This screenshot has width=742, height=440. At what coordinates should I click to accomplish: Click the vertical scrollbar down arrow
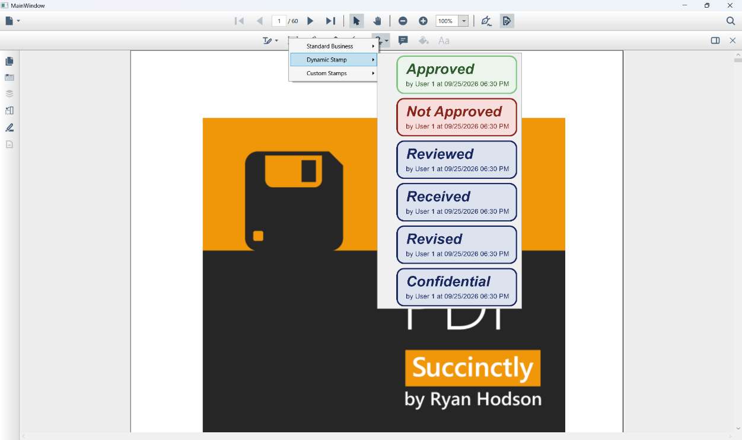[x=737, y=428]
